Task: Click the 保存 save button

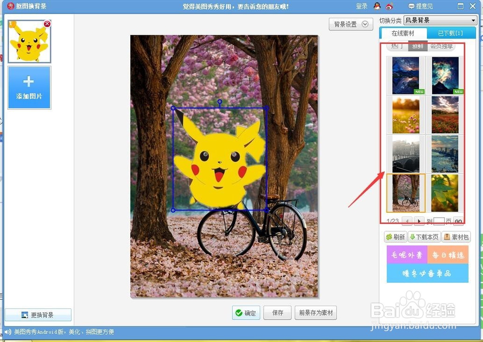Action: coord(278,313)
